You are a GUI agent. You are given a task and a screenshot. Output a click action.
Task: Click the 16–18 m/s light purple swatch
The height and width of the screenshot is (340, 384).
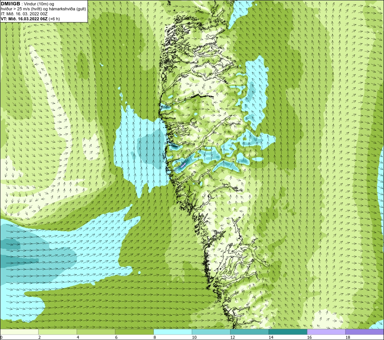(326, 332)
